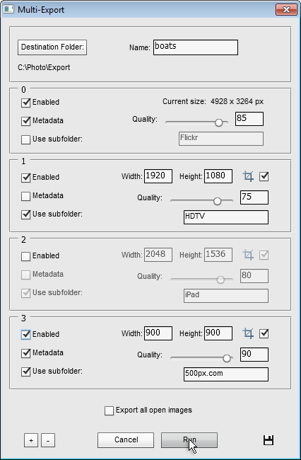The width and height of the screenshot is (301, 460).
Task: Click the minus button to remove preset
Action: 48,441
